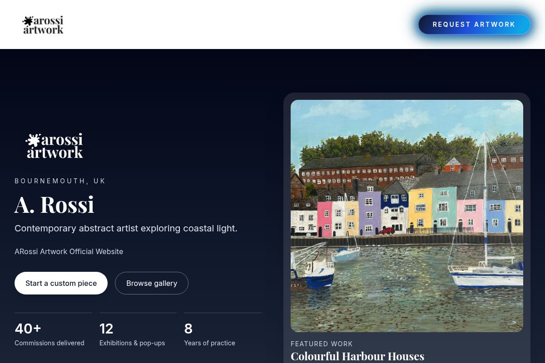
Task: Open the harbour houses painting image
Action: [x=406, y=216]
